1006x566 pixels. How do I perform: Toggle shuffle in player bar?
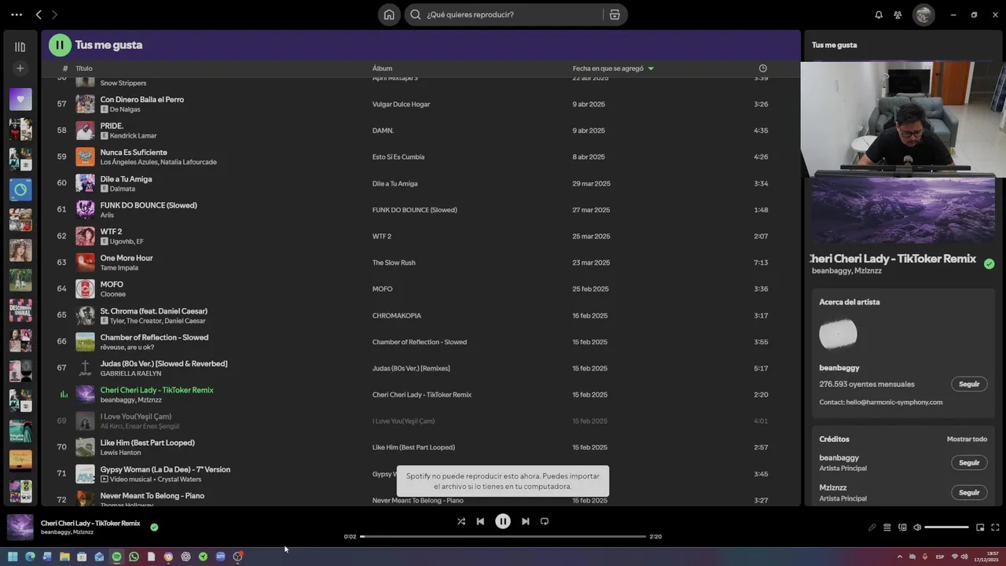pyautogui.click(x=461, y=521)
